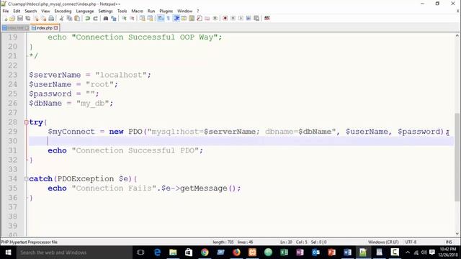Screen dimensions: 461x259
Task: Open the Plugins menu
Action: pos(166,12)
